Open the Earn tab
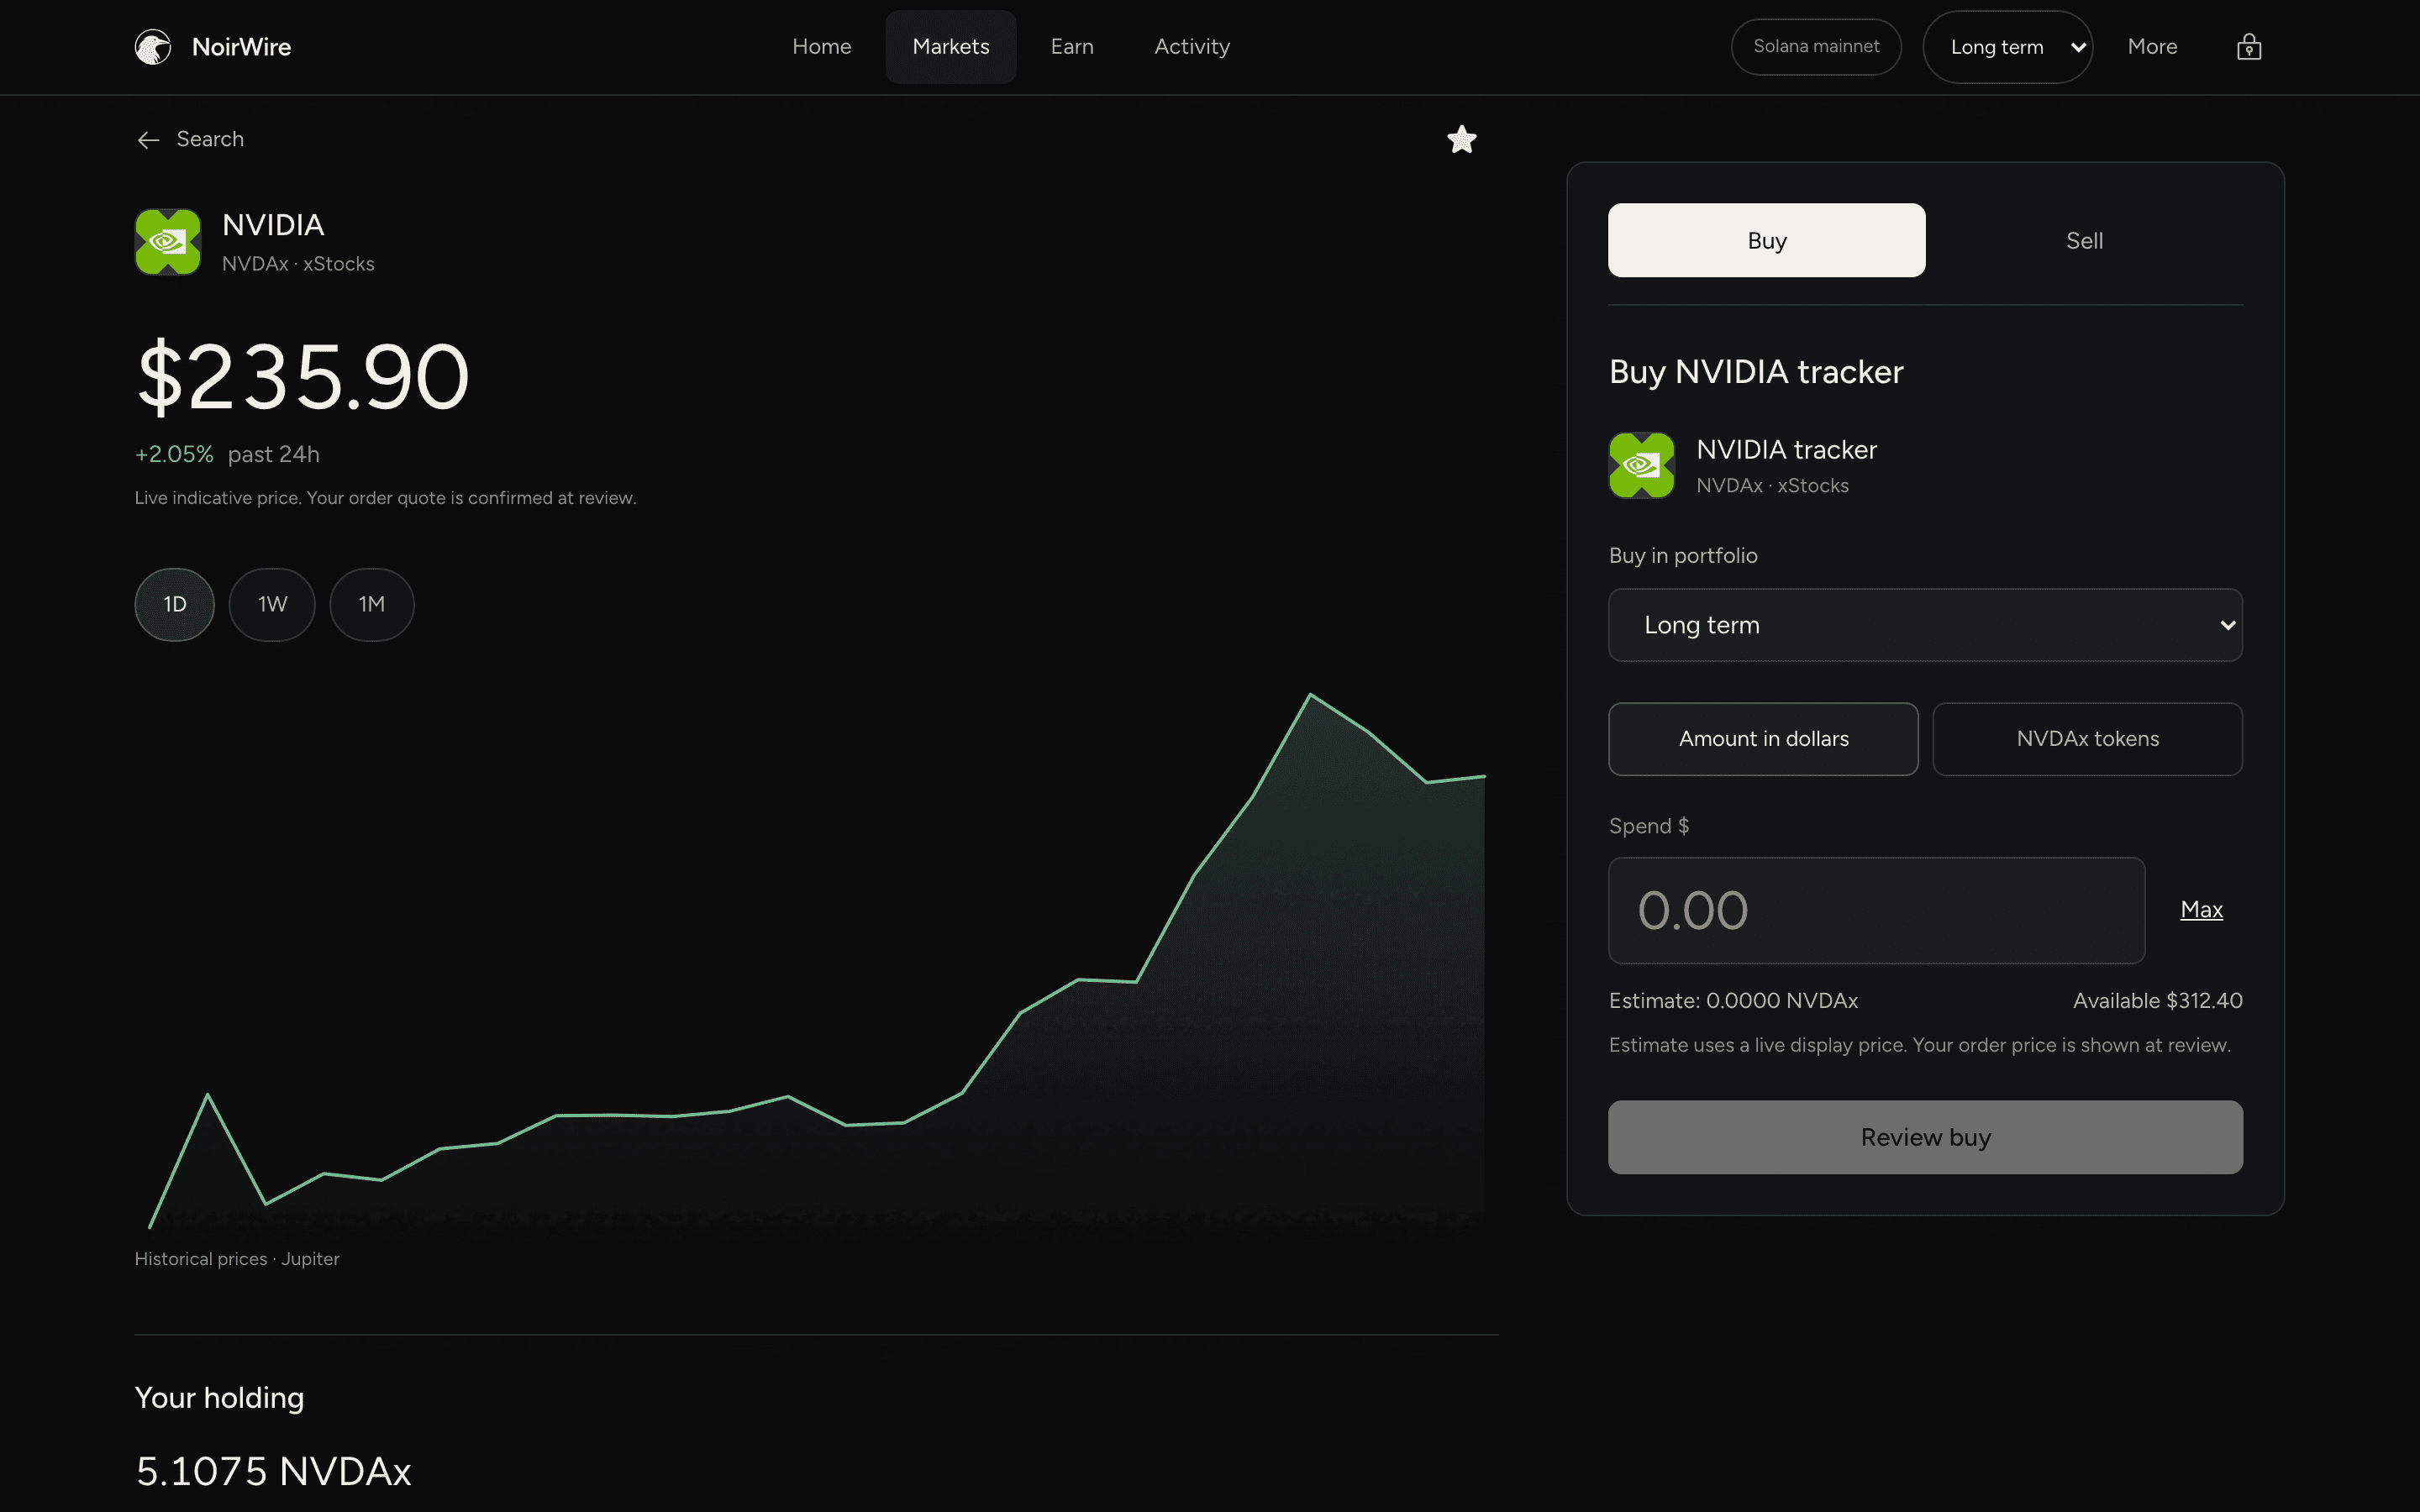2420x1512 pixels. click(x=1072, y=47)
